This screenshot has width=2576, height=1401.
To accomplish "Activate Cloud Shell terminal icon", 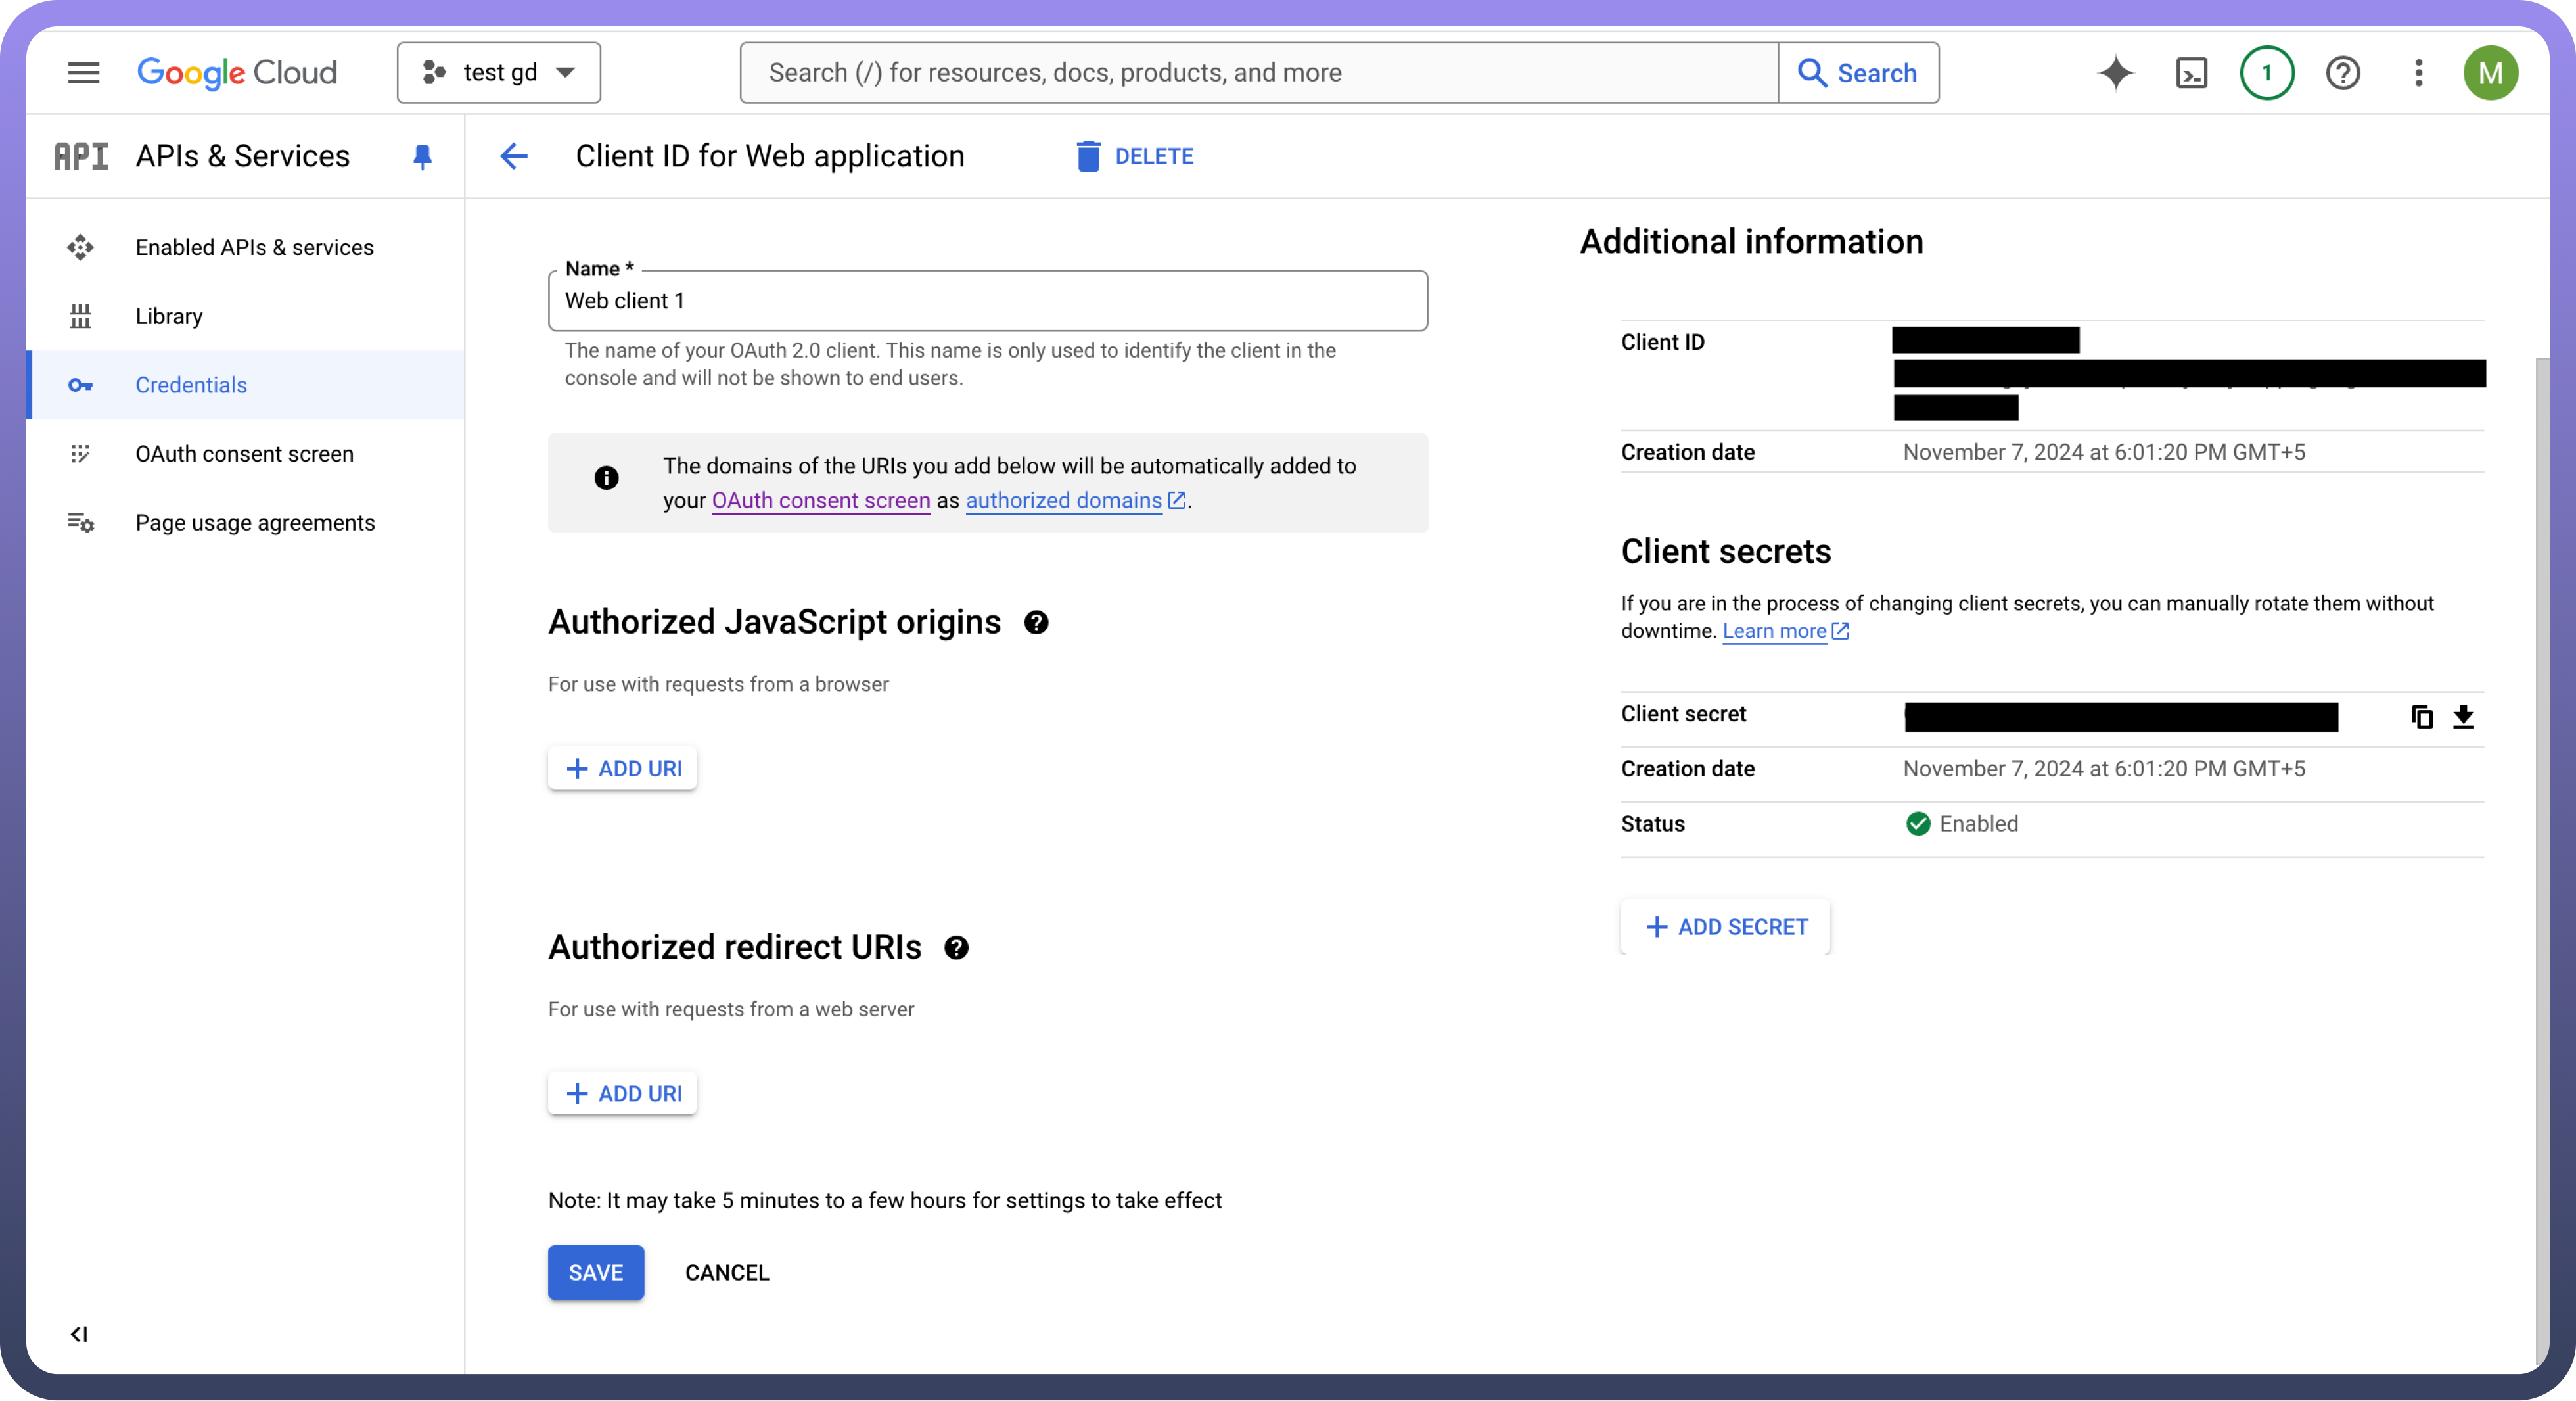I will point(2191,72).
